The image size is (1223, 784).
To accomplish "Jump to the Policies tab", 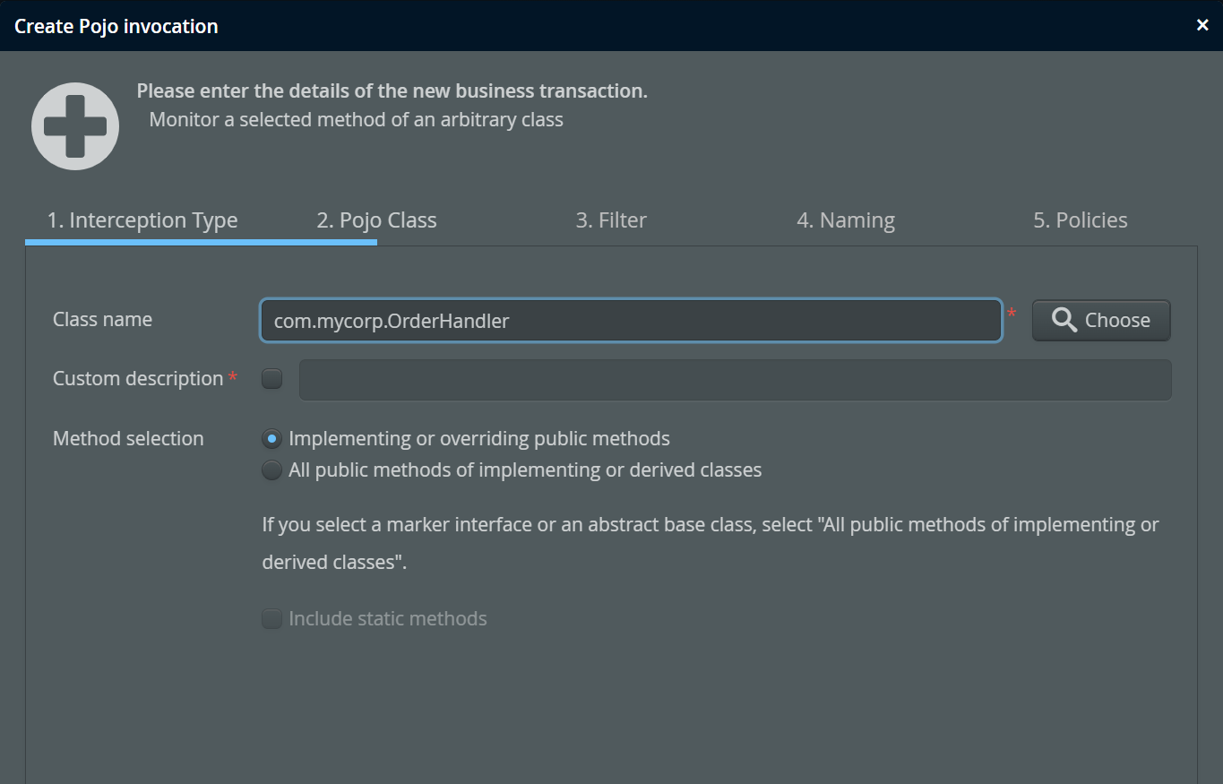I will pos(1080,220).
